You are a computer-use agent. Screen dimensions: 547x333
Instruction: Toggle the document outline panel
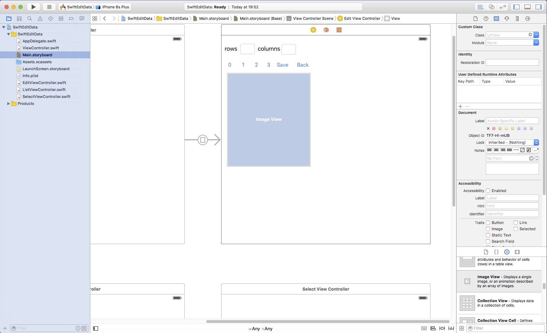coord(96,328)
